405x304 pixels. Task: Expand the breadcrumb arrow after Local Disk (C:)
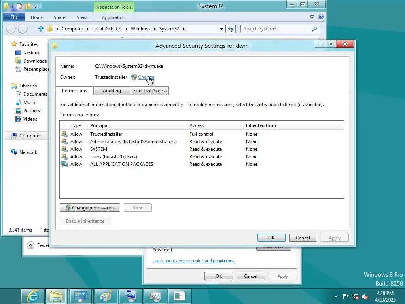(x=126, y=29)
